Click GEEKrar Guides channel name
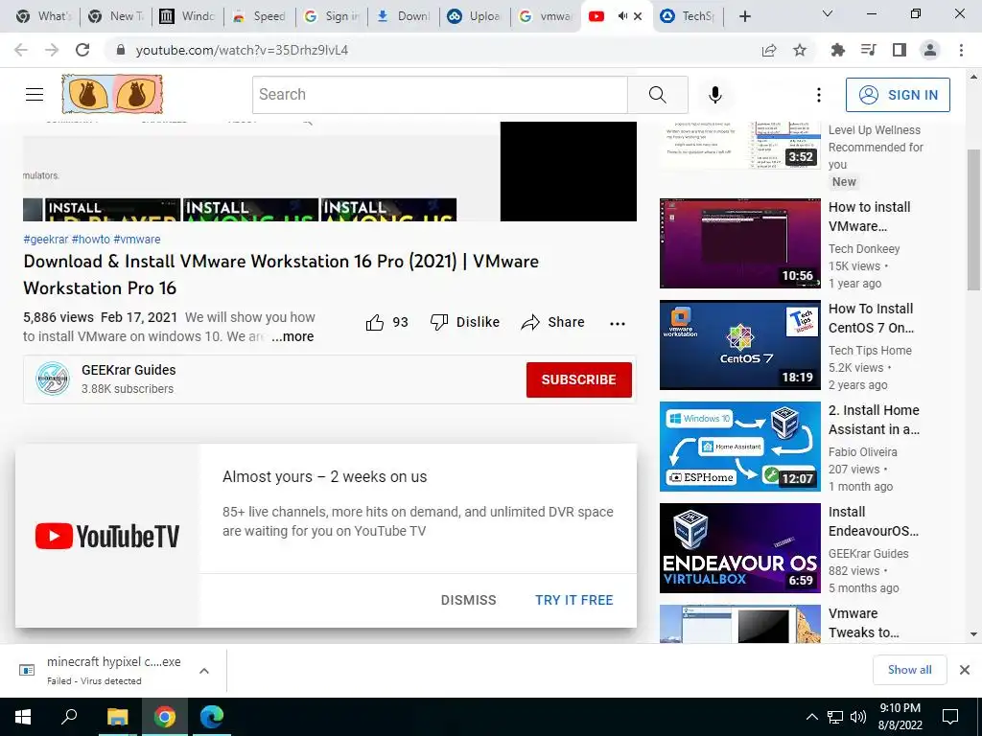 129,370
